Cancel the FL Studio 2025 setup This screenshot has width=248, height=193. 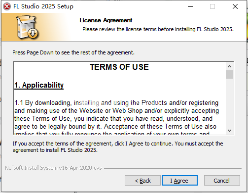[x=222, y=181]
